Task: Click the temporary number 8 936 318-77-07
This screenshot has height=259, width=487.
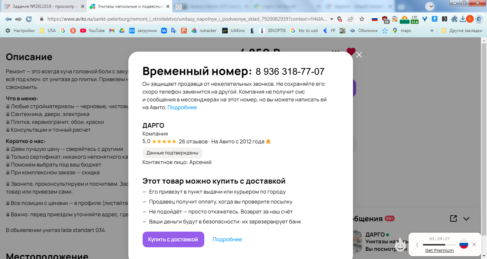Action: [x=290, y=72]
